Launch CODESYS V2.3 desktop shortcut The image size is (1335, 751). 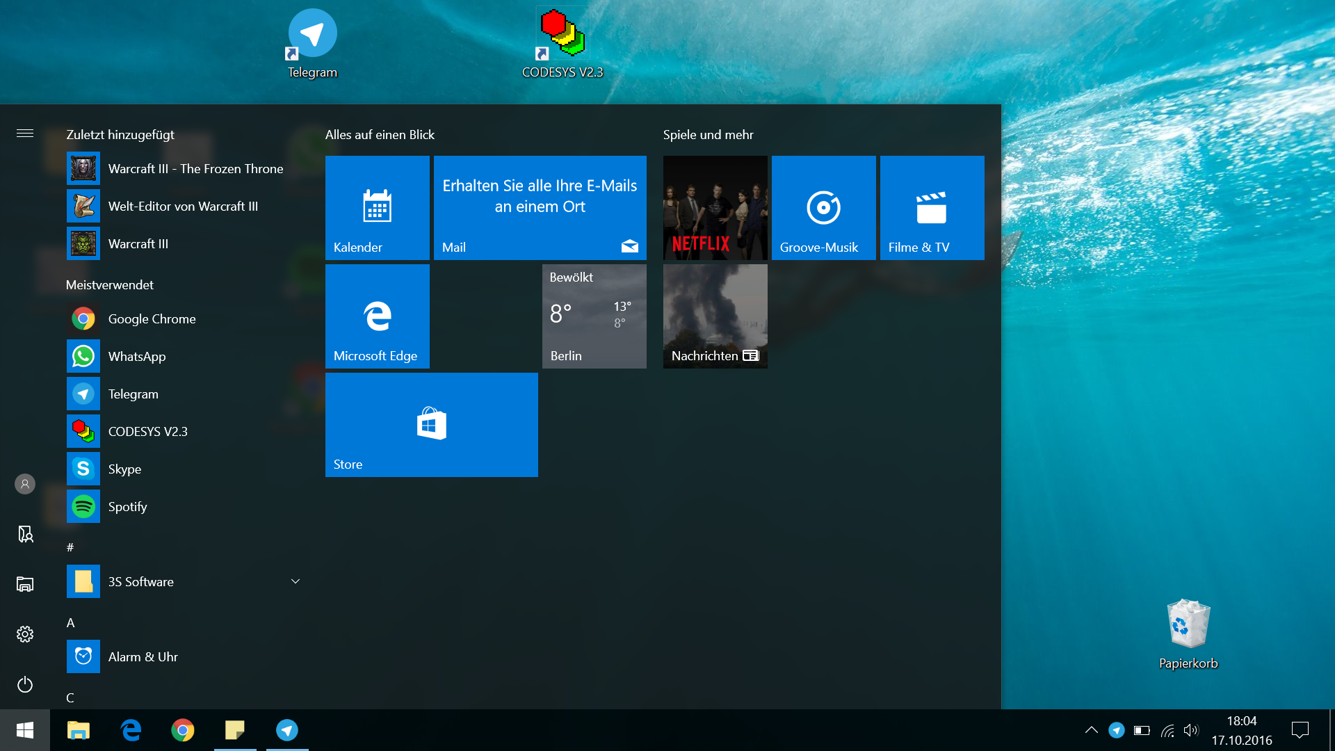click(562, 42)
